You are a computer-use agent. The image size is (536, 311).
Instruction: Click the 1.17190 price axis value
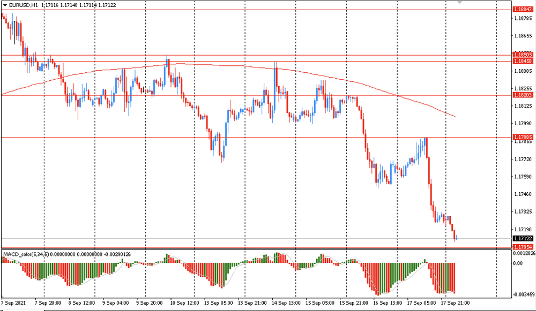coord(523,230)
